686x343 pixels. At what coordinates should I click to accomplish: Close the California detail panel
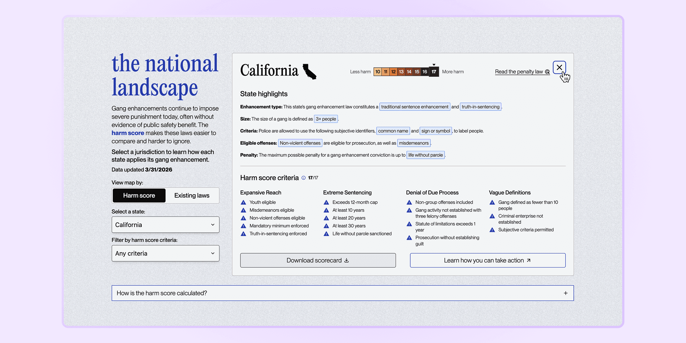559,67
